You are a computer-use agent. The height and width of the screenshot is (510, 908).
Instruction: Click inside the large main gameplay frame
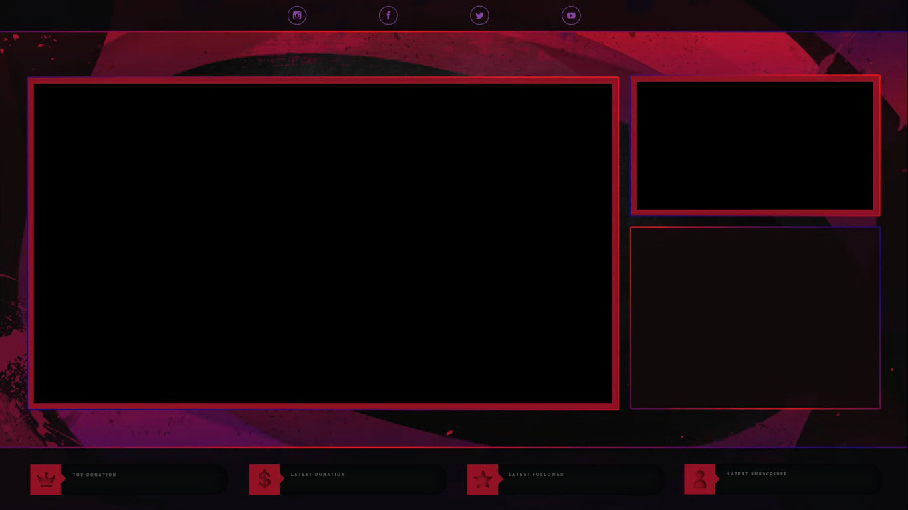pos(323,243)
